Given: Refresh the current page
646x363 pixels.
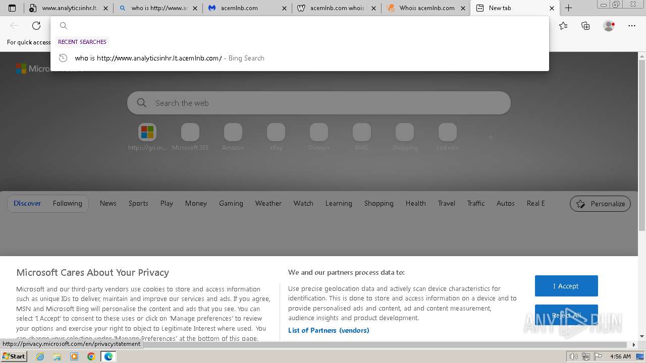Looking at the screenshot, I should [36, 26].
